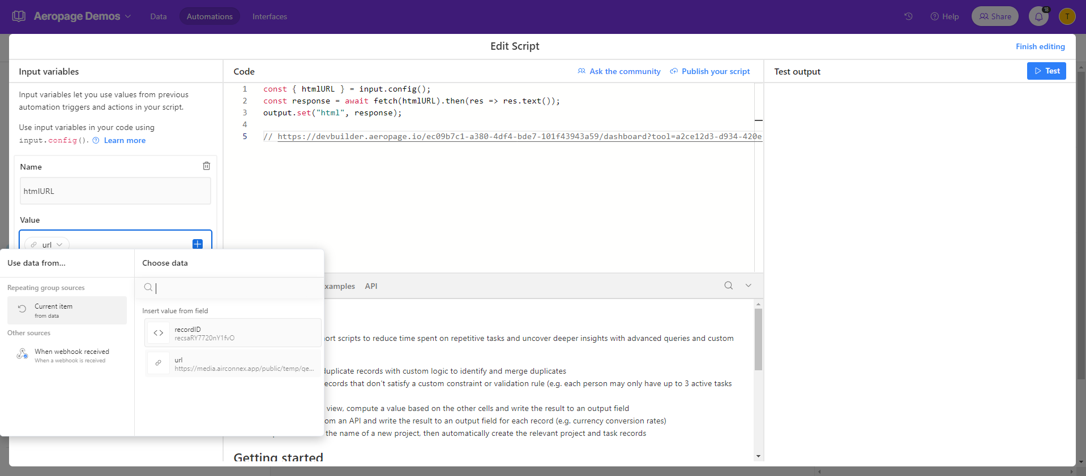Open the Interfaces tab
The image size is (1086, 476).
click(270, 16)
